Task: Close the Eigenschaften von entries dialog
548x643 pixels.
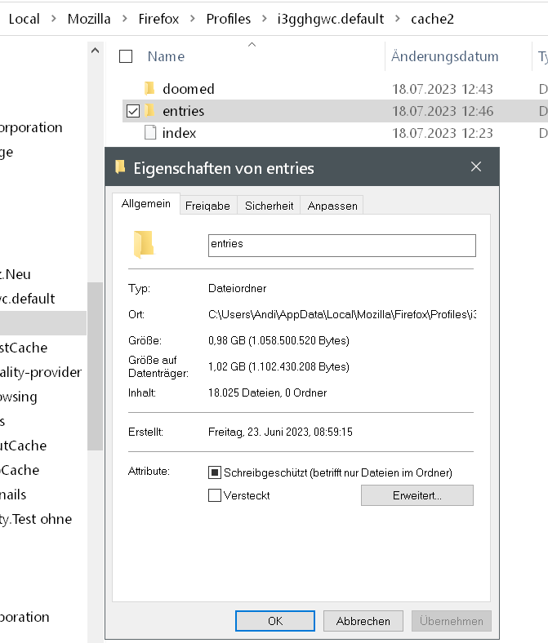Action: [x=476, y=167]
